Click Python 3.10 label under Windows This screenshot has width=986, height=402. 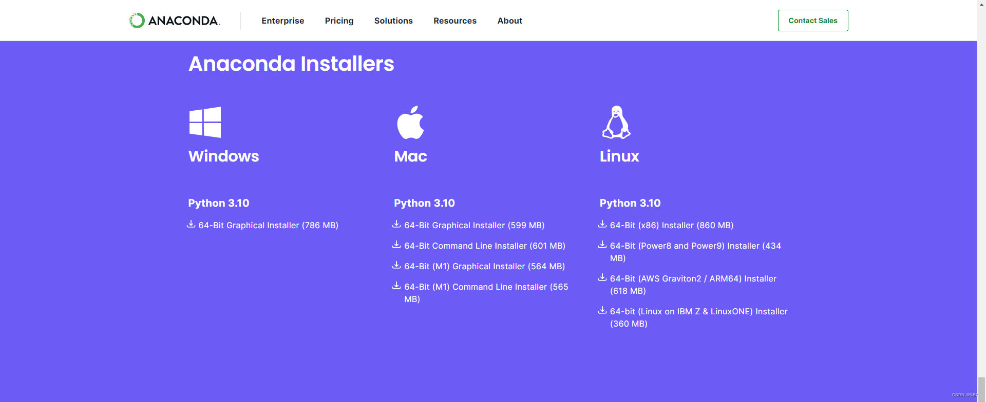click(x=219, y=203)
